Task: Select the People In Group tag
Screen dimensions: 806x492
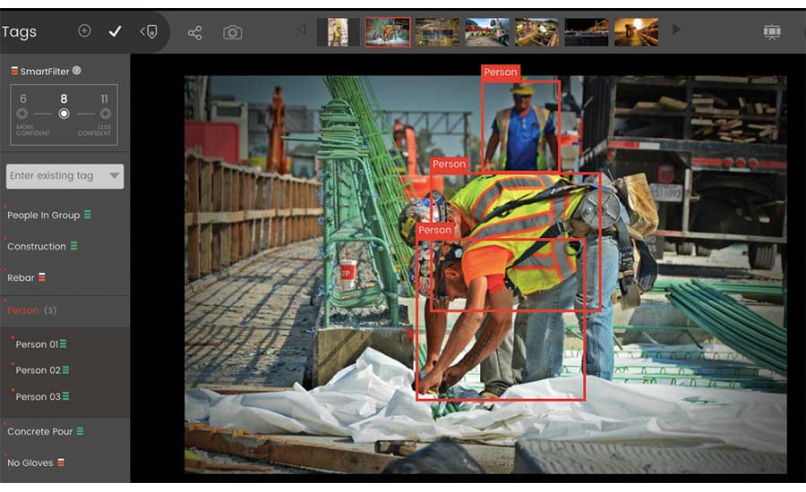Action: (44, 216)
